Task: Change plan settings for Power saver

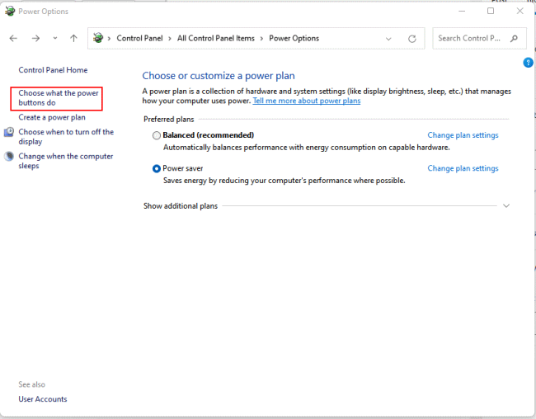Action: (x=463, y=168)
